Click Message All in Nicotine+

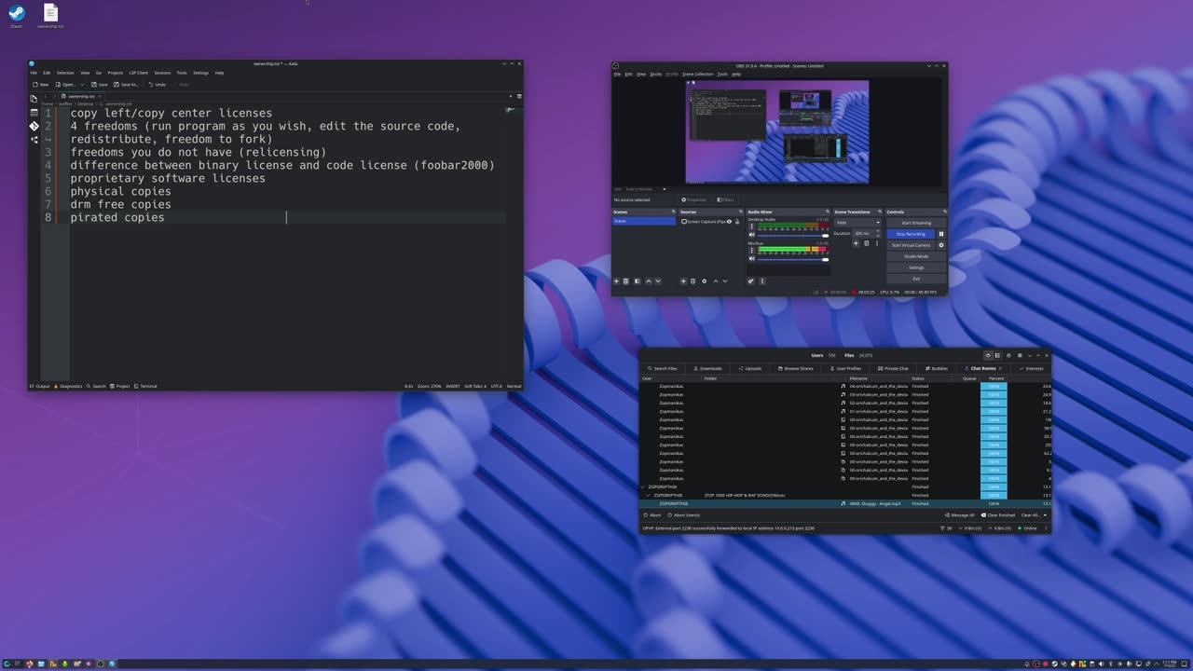959,515
